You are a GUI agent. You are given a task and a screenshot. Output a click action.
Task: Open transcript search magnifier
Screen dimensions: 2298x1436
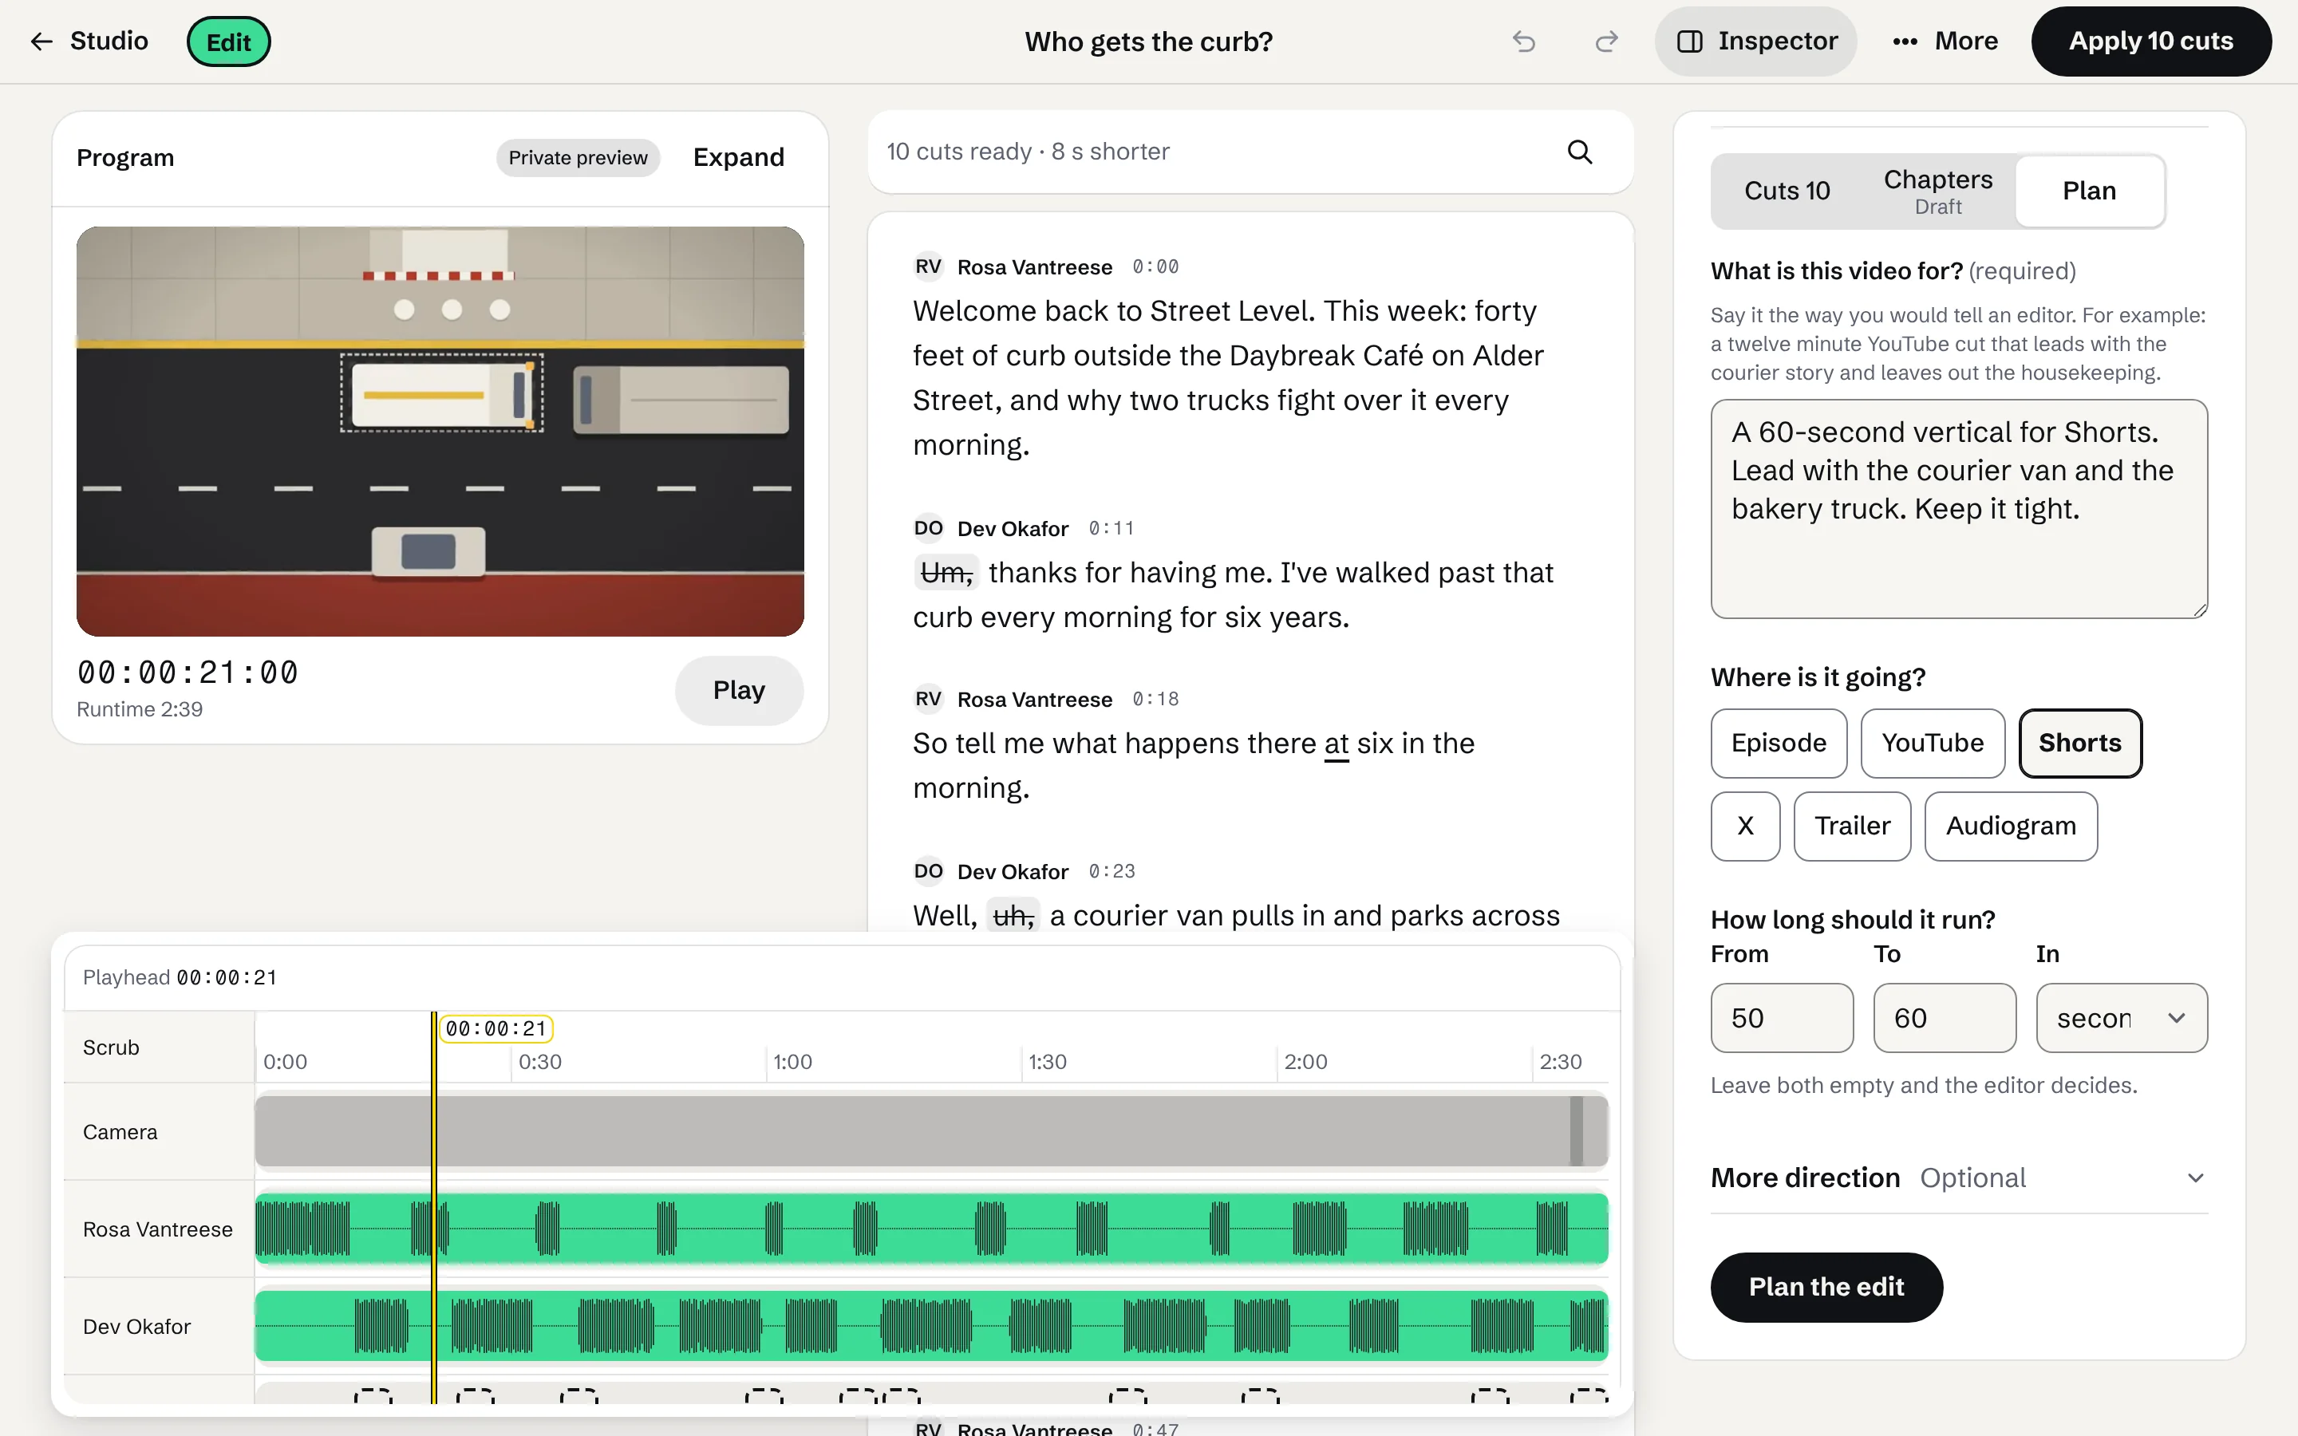coord(1579,152)
